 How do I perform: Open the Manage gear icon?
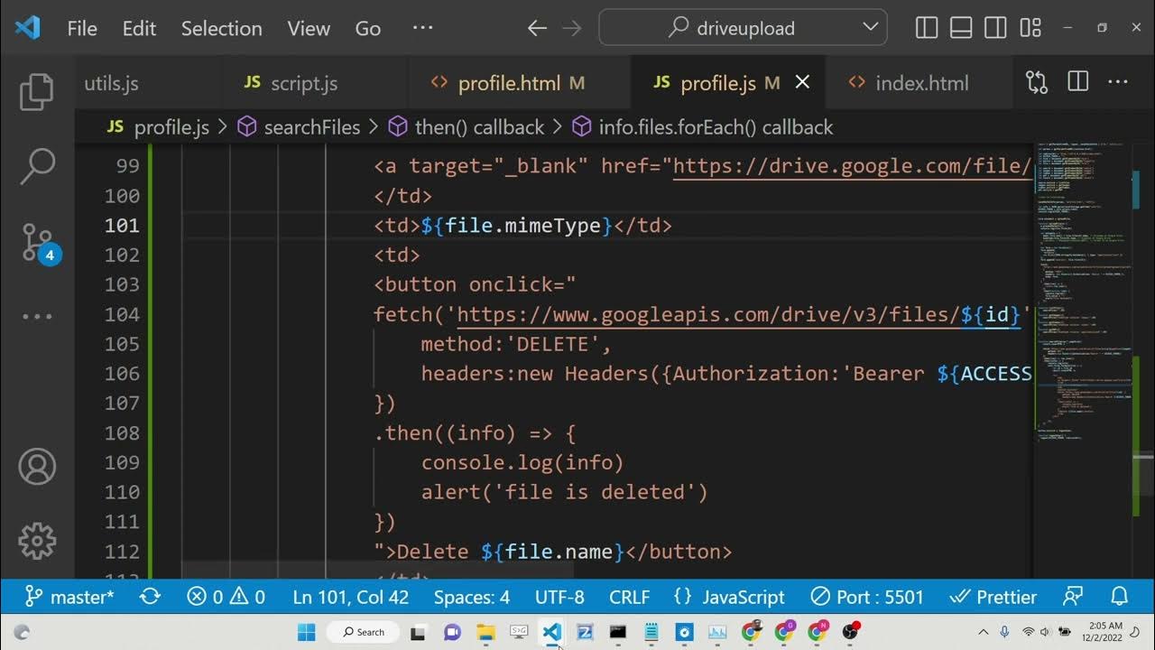click(x=37, y=541)
